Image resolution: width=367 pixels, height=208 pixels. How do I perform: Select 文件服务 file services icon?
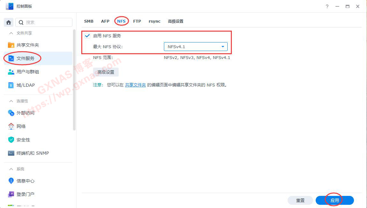pos(11,58)
